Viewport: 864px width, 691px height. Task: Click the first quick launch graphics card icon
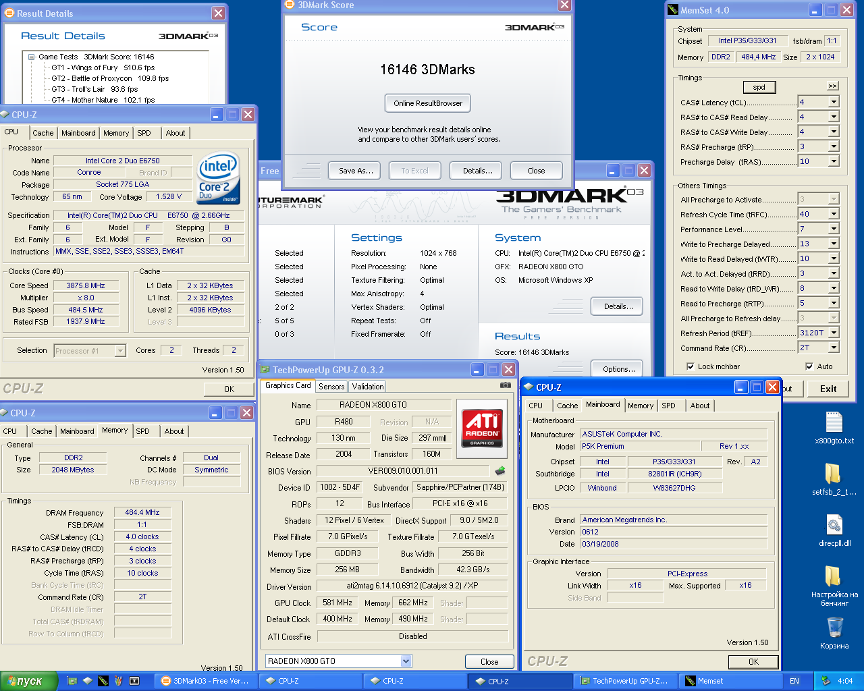[72, 681]
